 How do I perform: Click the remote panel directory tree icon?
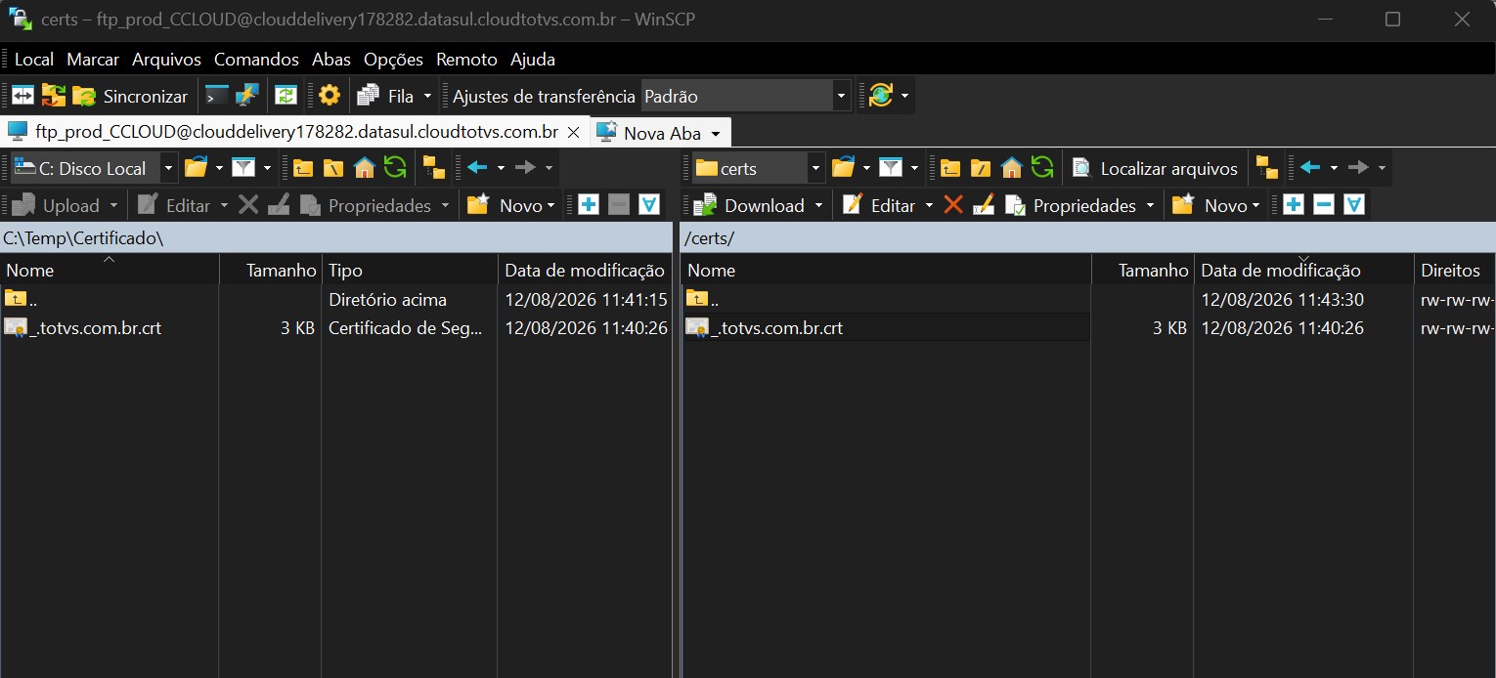coord(1267,168)
